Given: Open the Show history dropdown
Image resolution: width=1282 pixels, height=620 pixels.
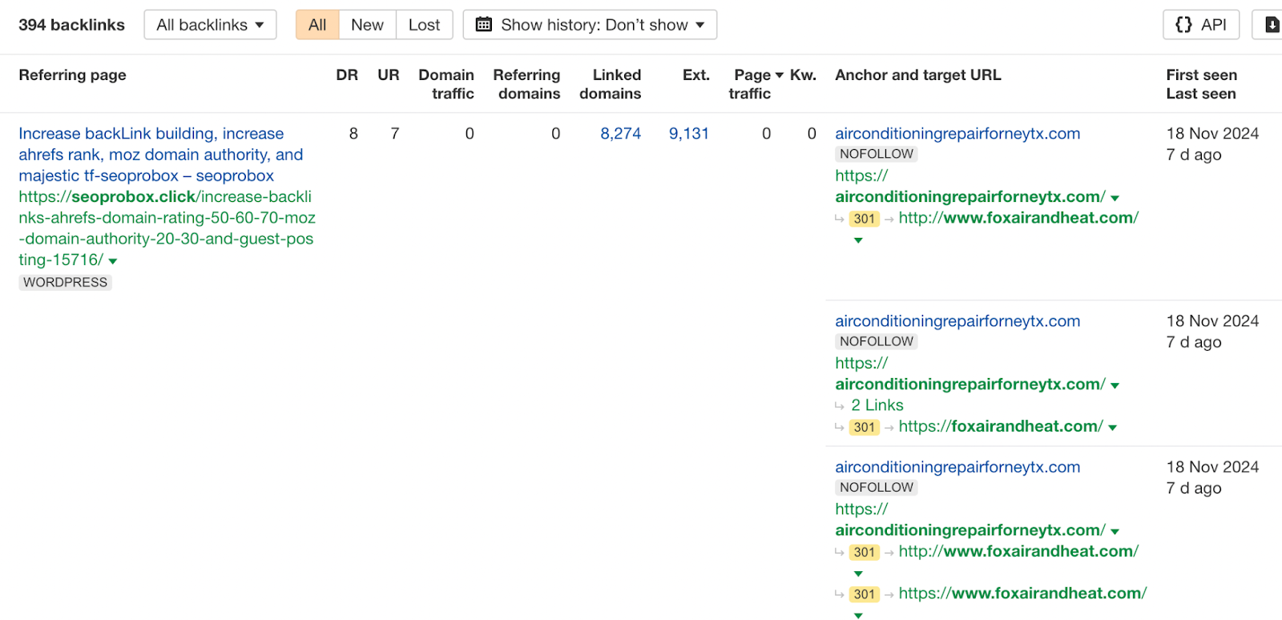Looking at the screenshot, I should pos(590,25).
